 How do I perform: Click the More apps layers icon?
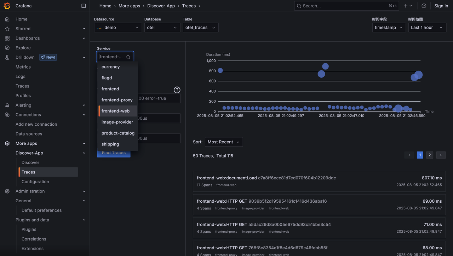coord(7,143)
